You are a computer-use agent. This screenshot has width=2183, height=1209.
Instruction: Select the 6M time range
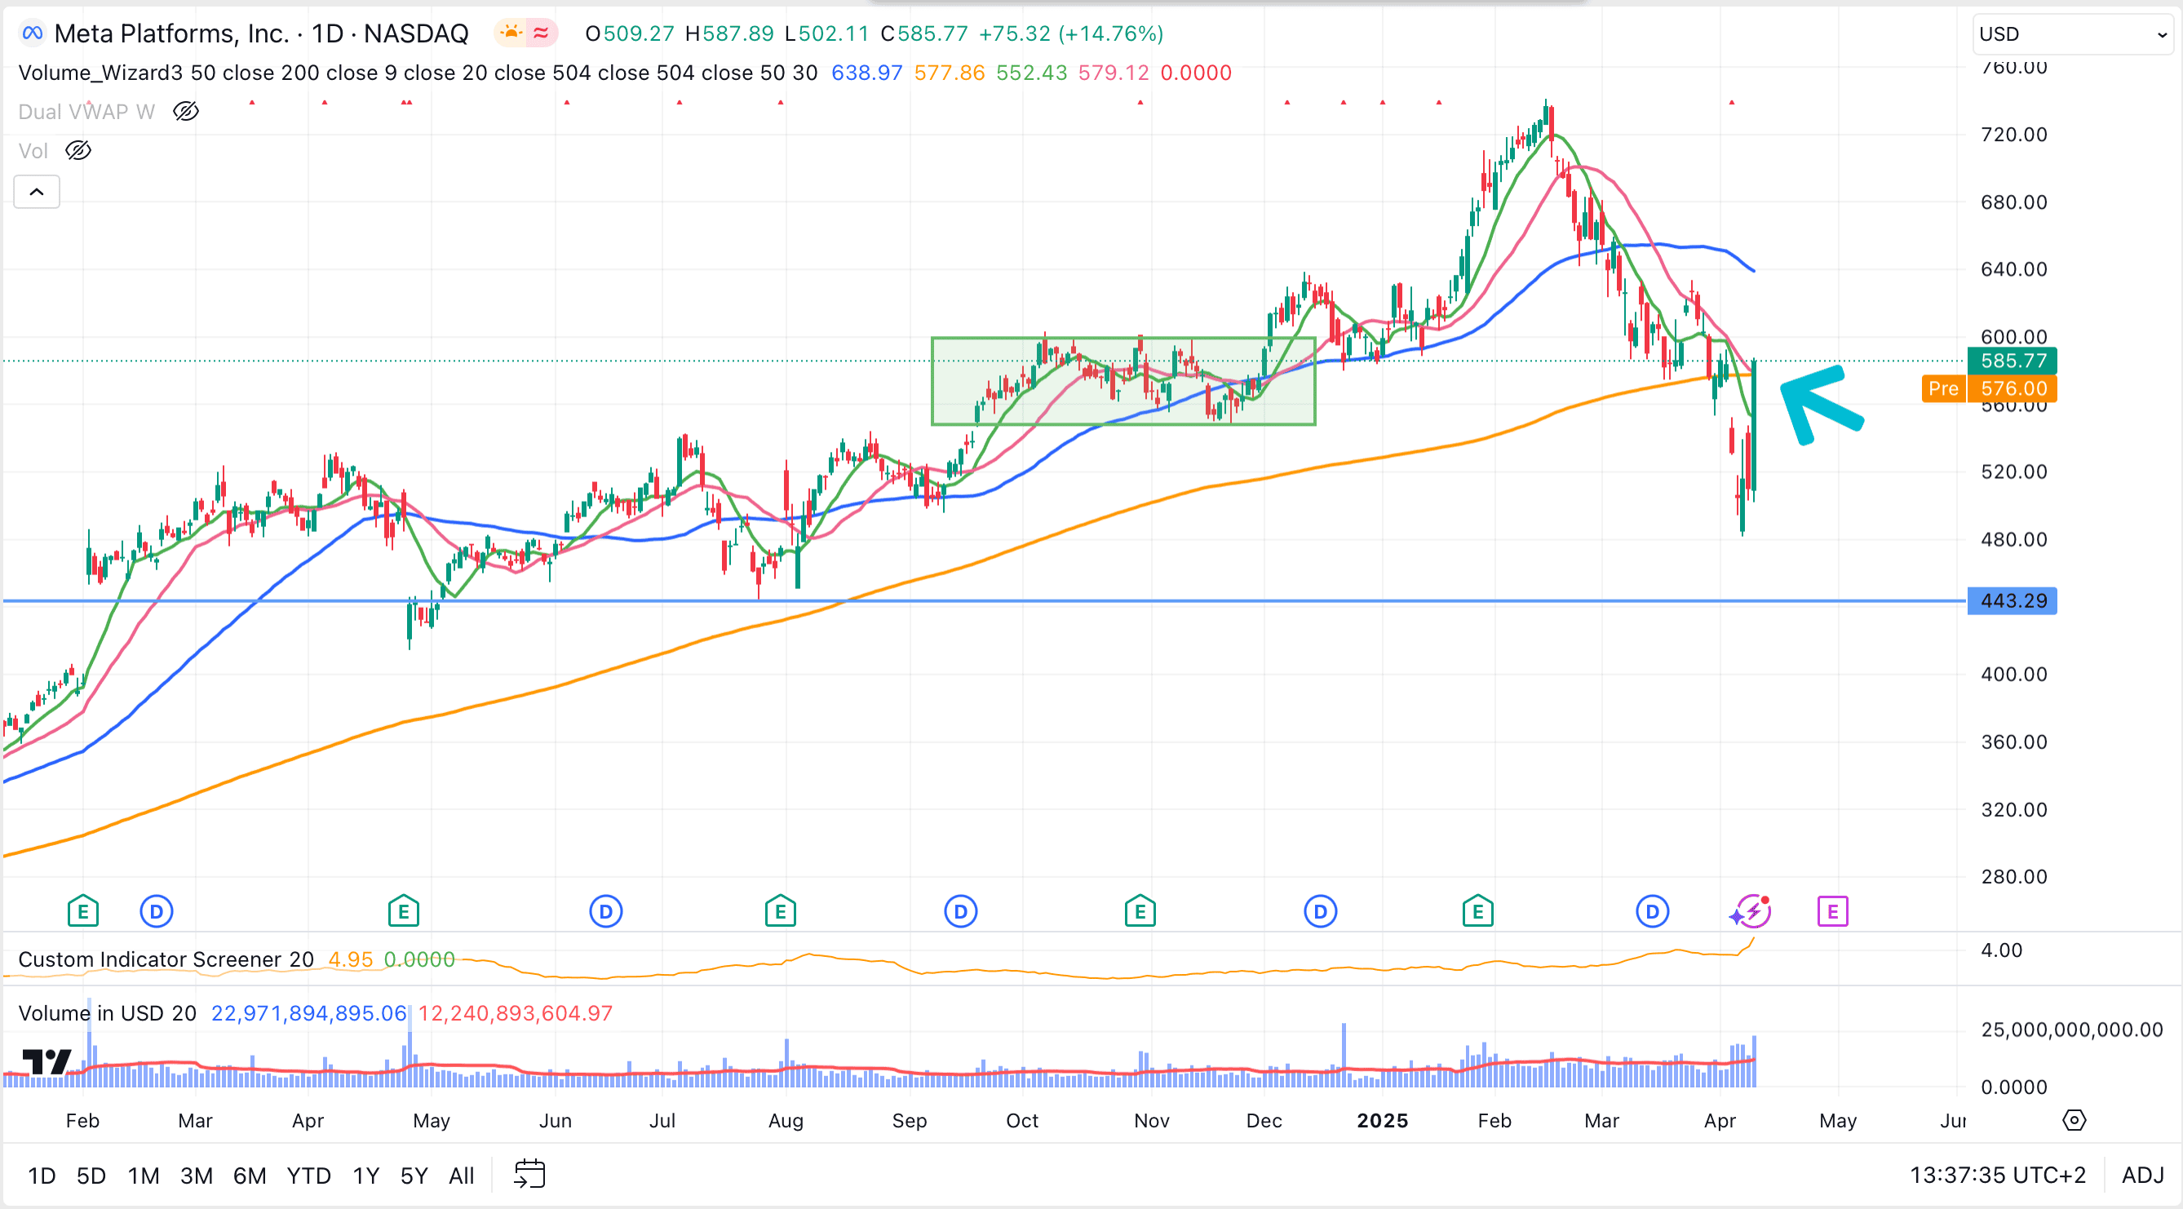tap(249, 1175)
